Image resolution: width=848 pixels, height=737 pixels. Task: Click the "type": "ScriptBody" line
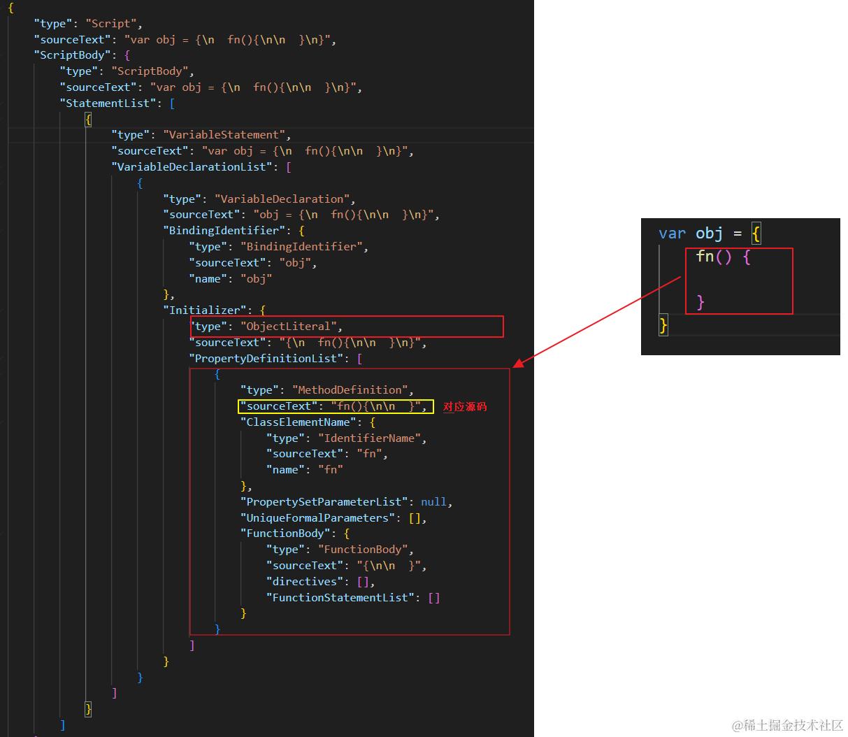[x=127, y=71]
